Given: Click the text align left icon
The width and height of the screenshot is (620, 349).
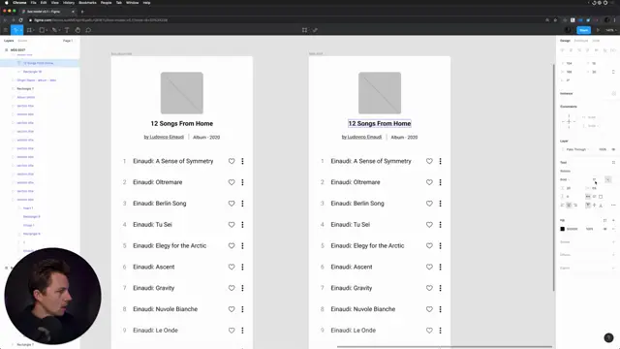Looking at the screenshot, I should coord(562,205).
